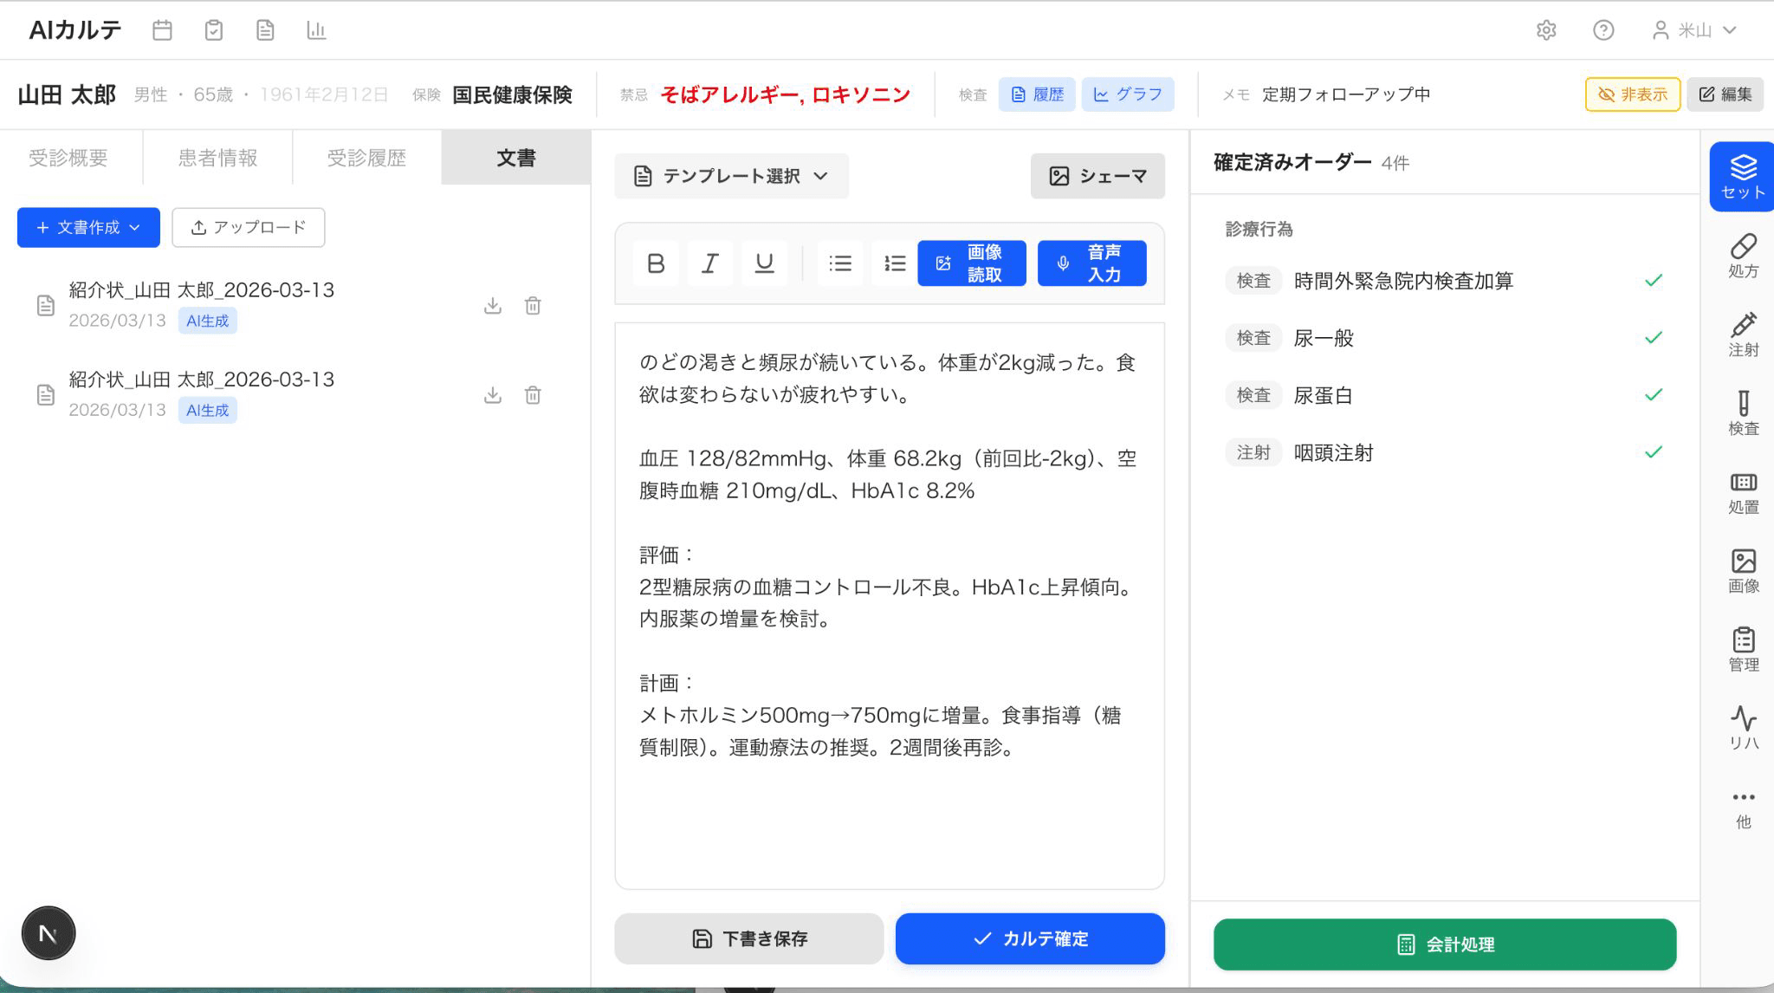Viewport: 1774px width, 993px height.
Task: Open the 管理 management sidebar icon
Action: coord(1743,650)
